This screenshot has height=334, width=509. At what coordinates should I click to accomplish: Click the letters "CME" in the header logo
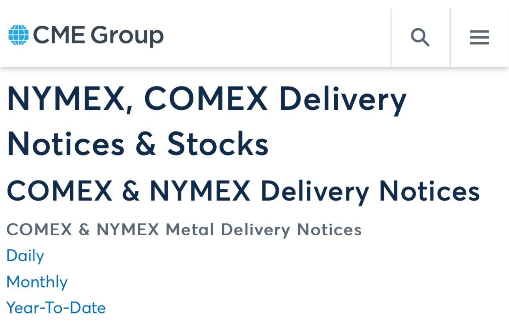coord(59,35)
